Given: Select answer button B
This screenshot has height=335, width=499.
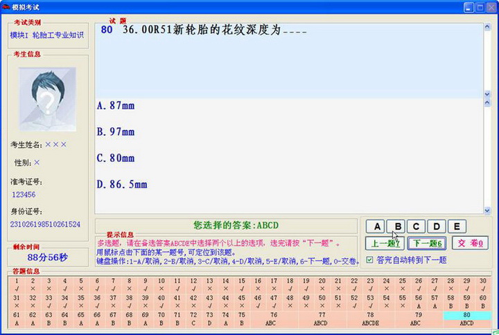Looking at the screenshot, I should pos(396,226).
